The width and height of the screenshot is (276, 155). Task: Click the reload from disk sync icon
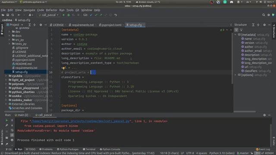13,15
